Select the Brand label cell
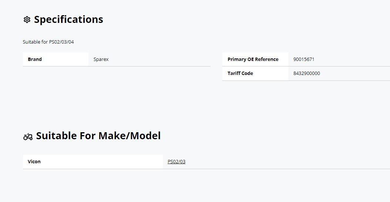This screenshot has height=202, width=390. coord(35,59)
